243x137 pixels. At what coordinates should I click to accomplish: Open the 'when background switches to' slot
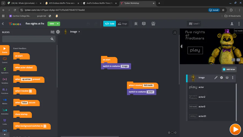click(45, 126)
